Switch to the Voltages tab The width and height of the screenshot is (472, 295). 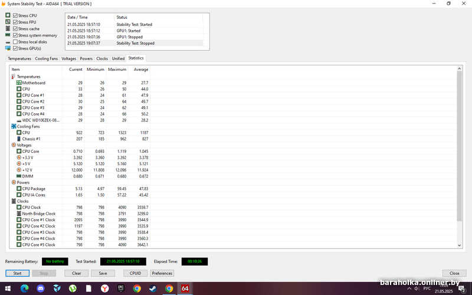(68, 58)
